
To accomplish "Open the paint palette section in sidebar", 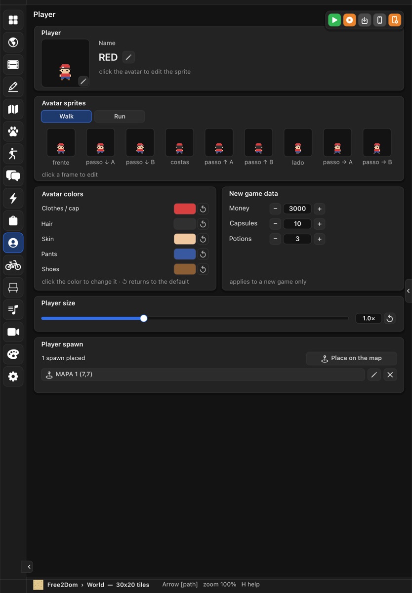I will pos(13,354).
